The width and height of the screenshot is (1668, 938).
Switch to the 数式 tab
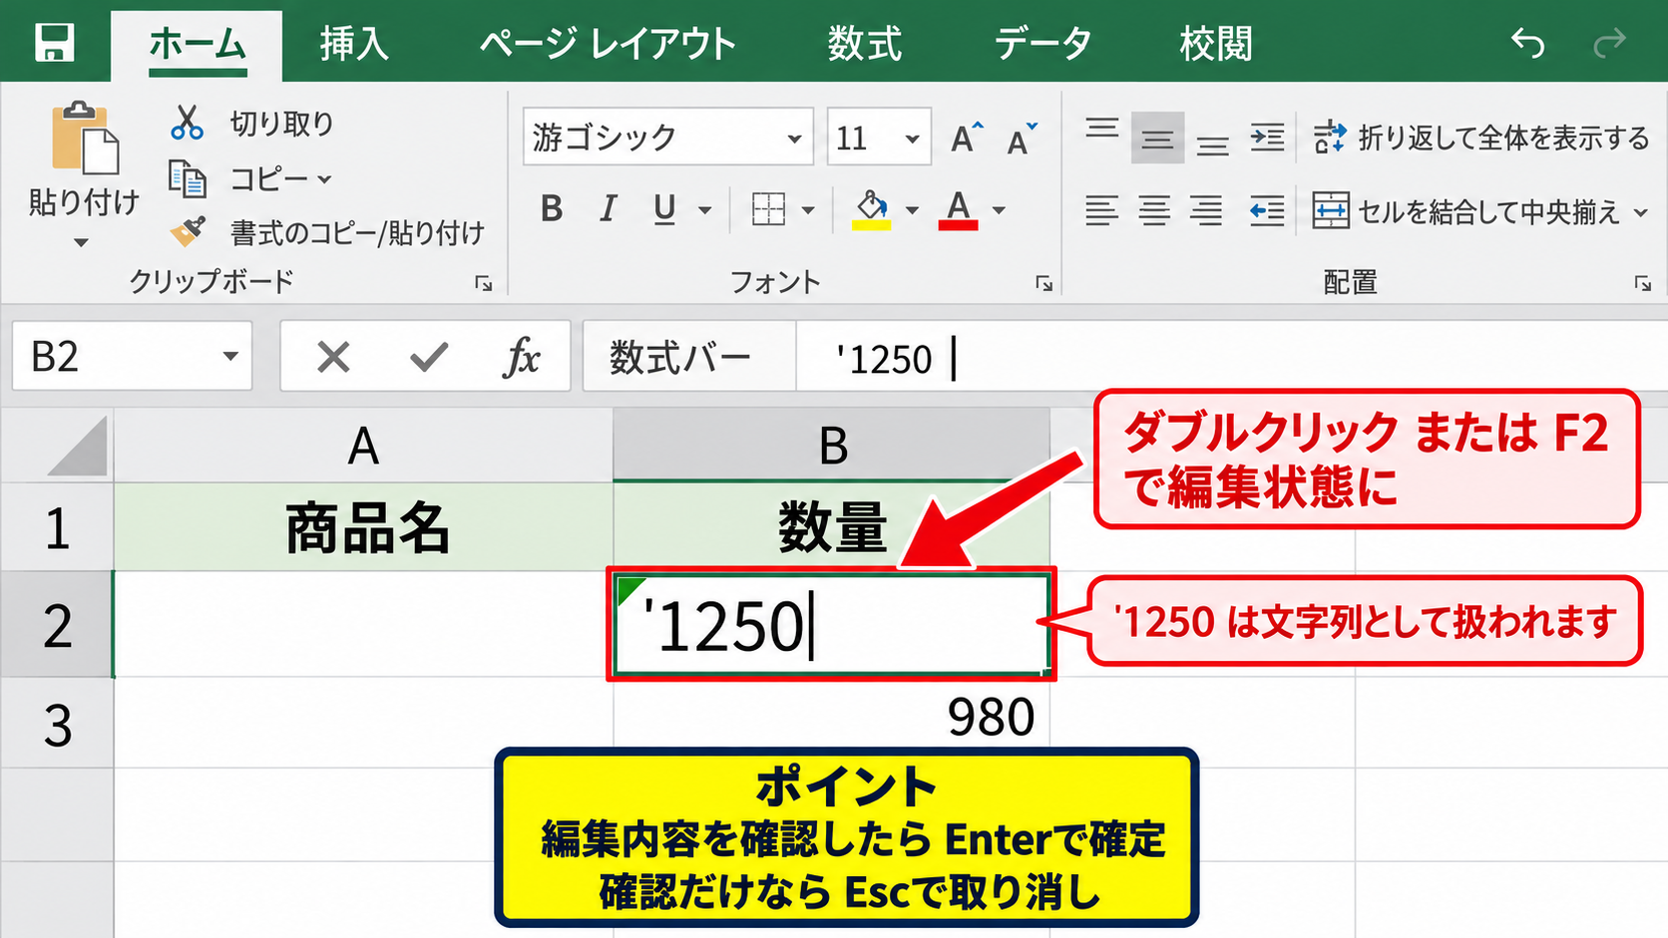point(865,45)
